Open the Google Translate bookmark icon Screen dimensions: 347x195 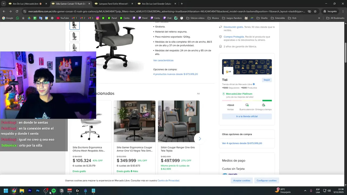pos(41,18)
